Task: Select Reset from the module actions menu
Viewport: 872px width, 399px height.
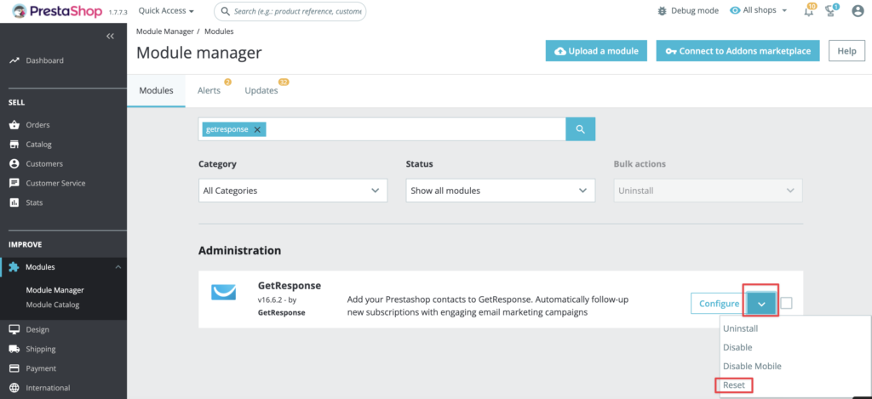Action: pyautogui.click(x=733, y=385)
